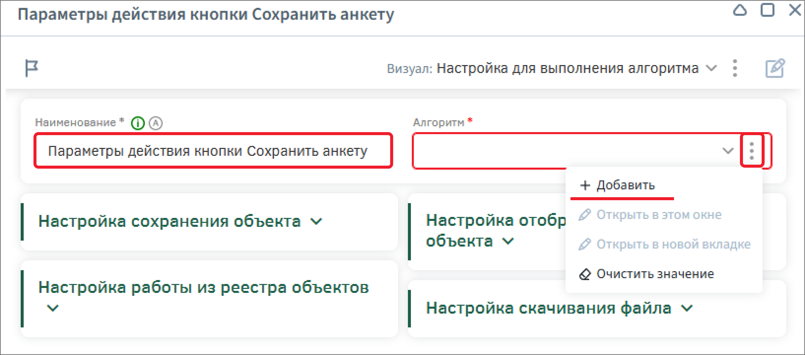Click the Наименование text input field
Image resolution: width=805 pixels, height=355 pixels.
tap(213, 151)
